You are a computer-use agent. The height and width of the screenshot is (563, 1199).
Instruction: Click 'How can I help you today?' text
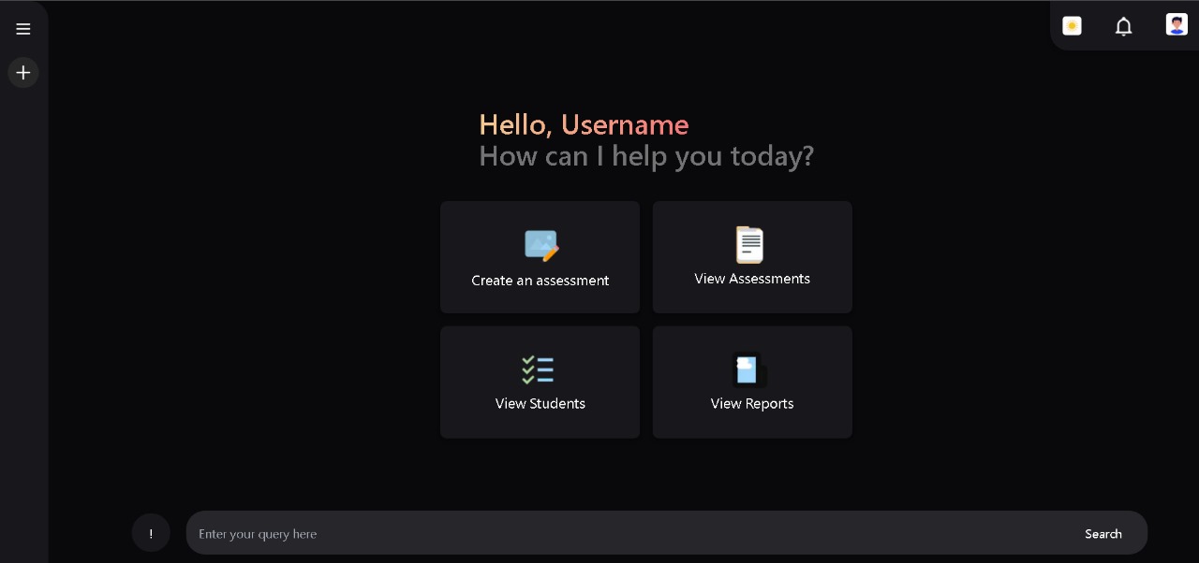point(646,155)
